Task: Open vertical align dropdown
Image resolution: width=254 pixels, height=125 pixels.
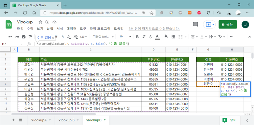Action: point(203,37)
